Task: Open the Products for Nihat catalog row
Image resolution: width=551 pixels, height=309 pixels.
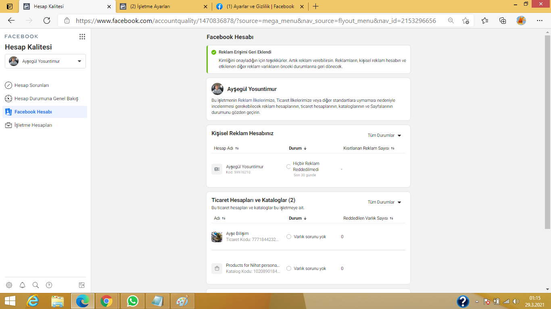Action: pos(308,268)
